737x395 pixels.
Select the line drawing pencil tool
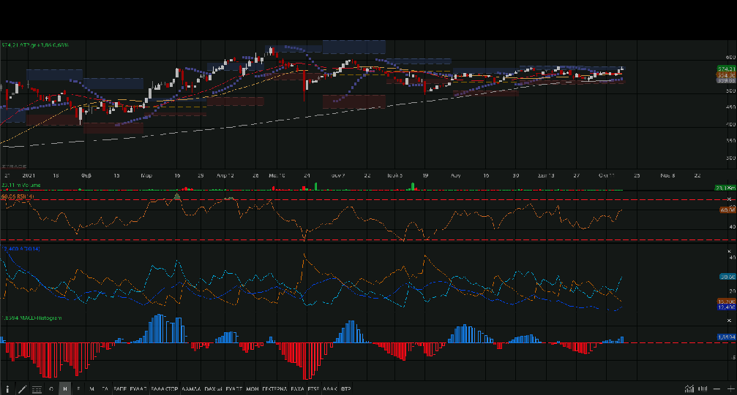(22, 389)
